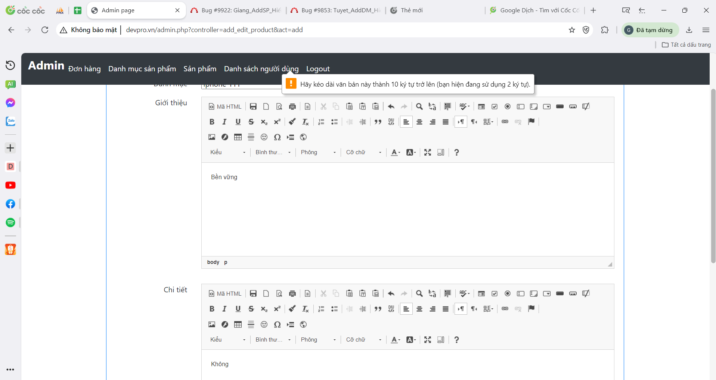The image size is (716, 380).
Task: Open text color picker in Giới thiệu editor
Action: [x=395, y=152]
